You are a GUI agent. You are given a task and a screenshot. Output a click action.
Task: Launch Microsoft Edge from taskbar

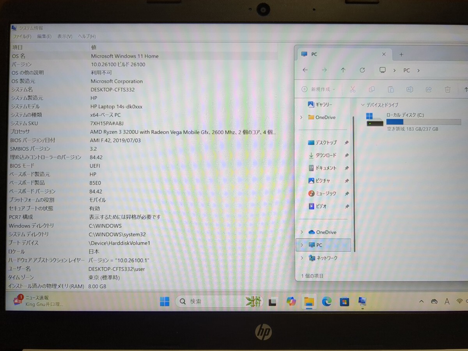click(327, 301)
